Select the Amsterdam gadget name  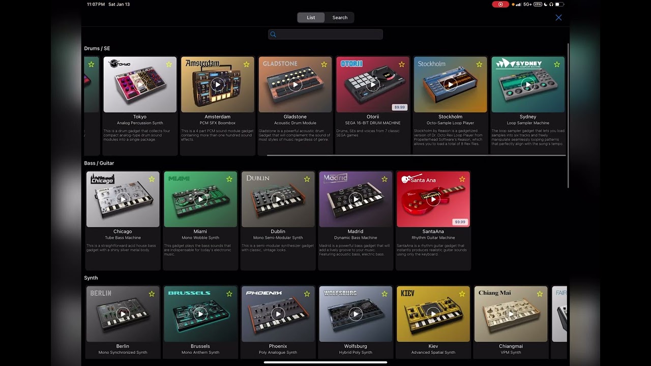[218, 117]
